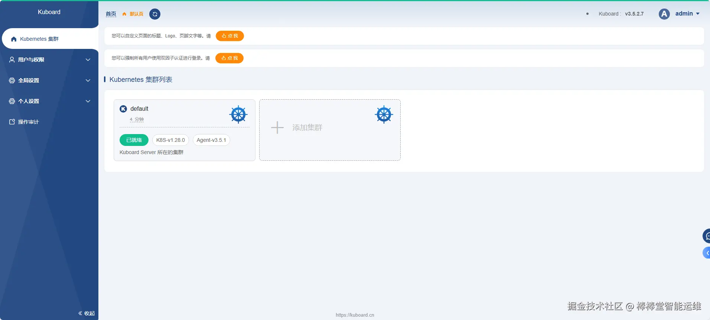Click 点我 to customize page title and logo
Viewport: 710px width, 320px height.
tap(230, 36)
